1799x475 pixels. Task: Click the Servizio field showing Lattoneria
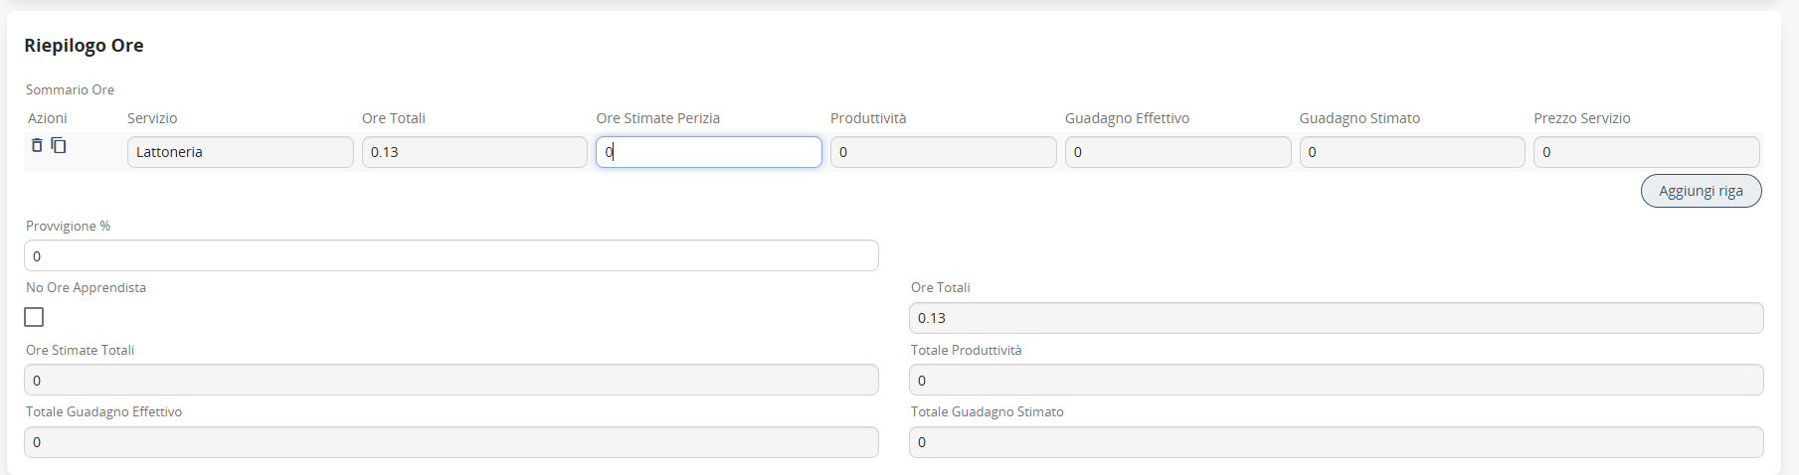point(240,152)
